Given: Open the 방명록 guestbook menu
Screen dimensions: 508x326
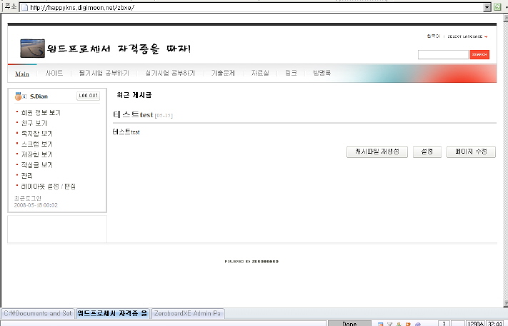Looking at the screenshot, I should [x=322, y=73].
